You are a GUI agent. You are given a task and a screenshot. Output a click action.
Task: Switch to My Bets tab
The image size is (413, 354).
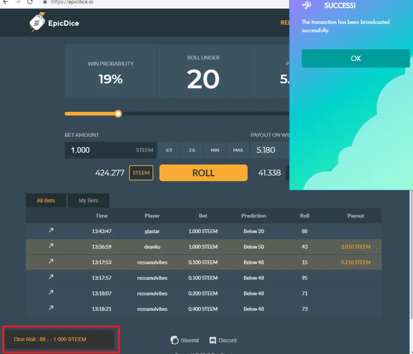click(89, 201)
